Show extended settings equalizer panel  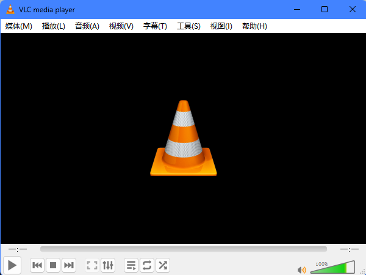tap(108, 265)
